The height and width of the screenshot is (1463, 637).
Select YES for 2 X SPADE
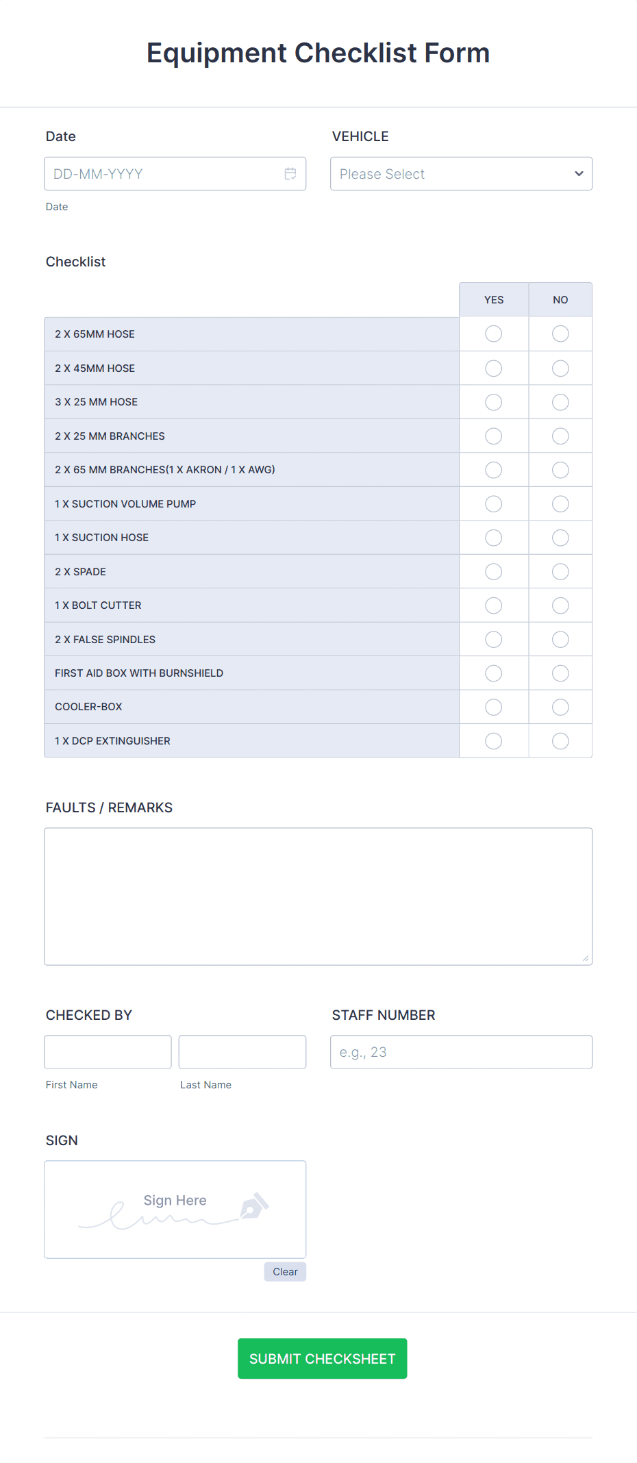[x=493, y=571]
